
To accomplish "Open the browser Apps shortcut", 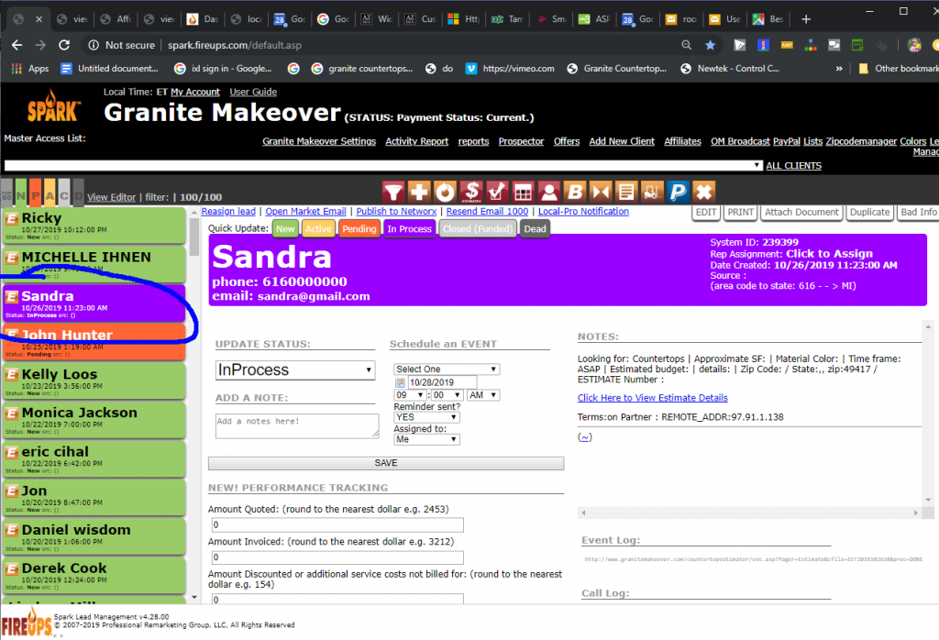I will click(30, 68).
